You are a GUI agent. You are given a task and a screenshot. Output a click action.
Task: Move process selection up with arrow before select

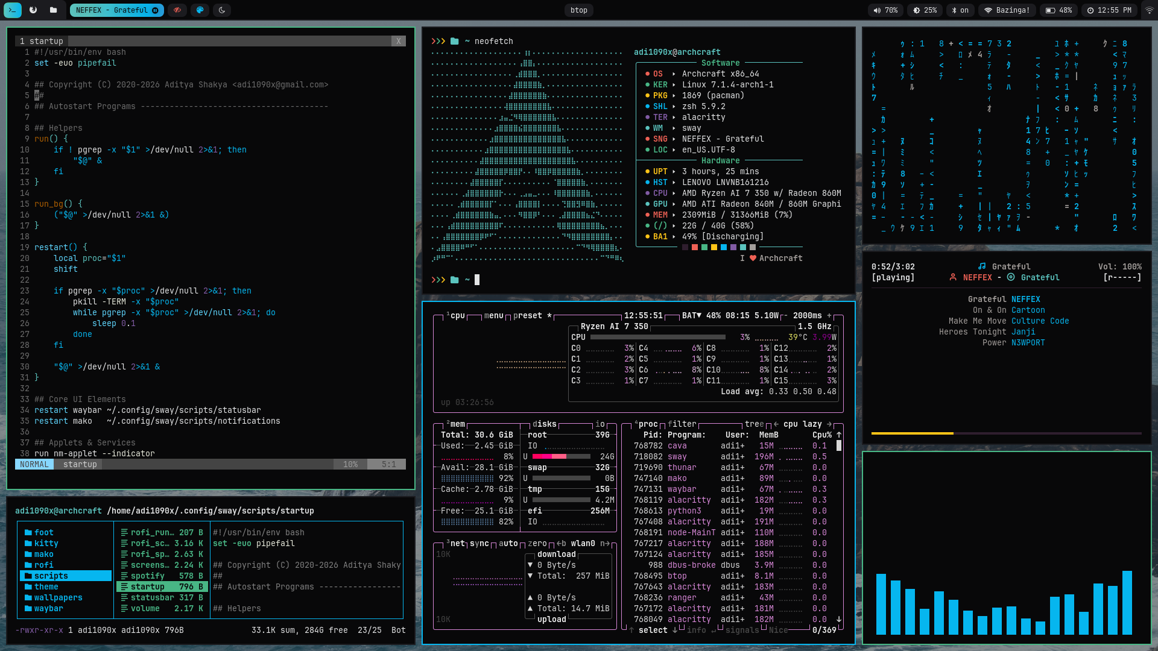(631, 630)
